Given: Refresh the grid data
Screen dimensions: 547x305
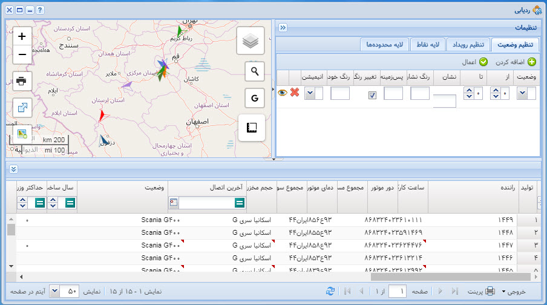Looking at the screenshot, I should (x=330, y=291).
